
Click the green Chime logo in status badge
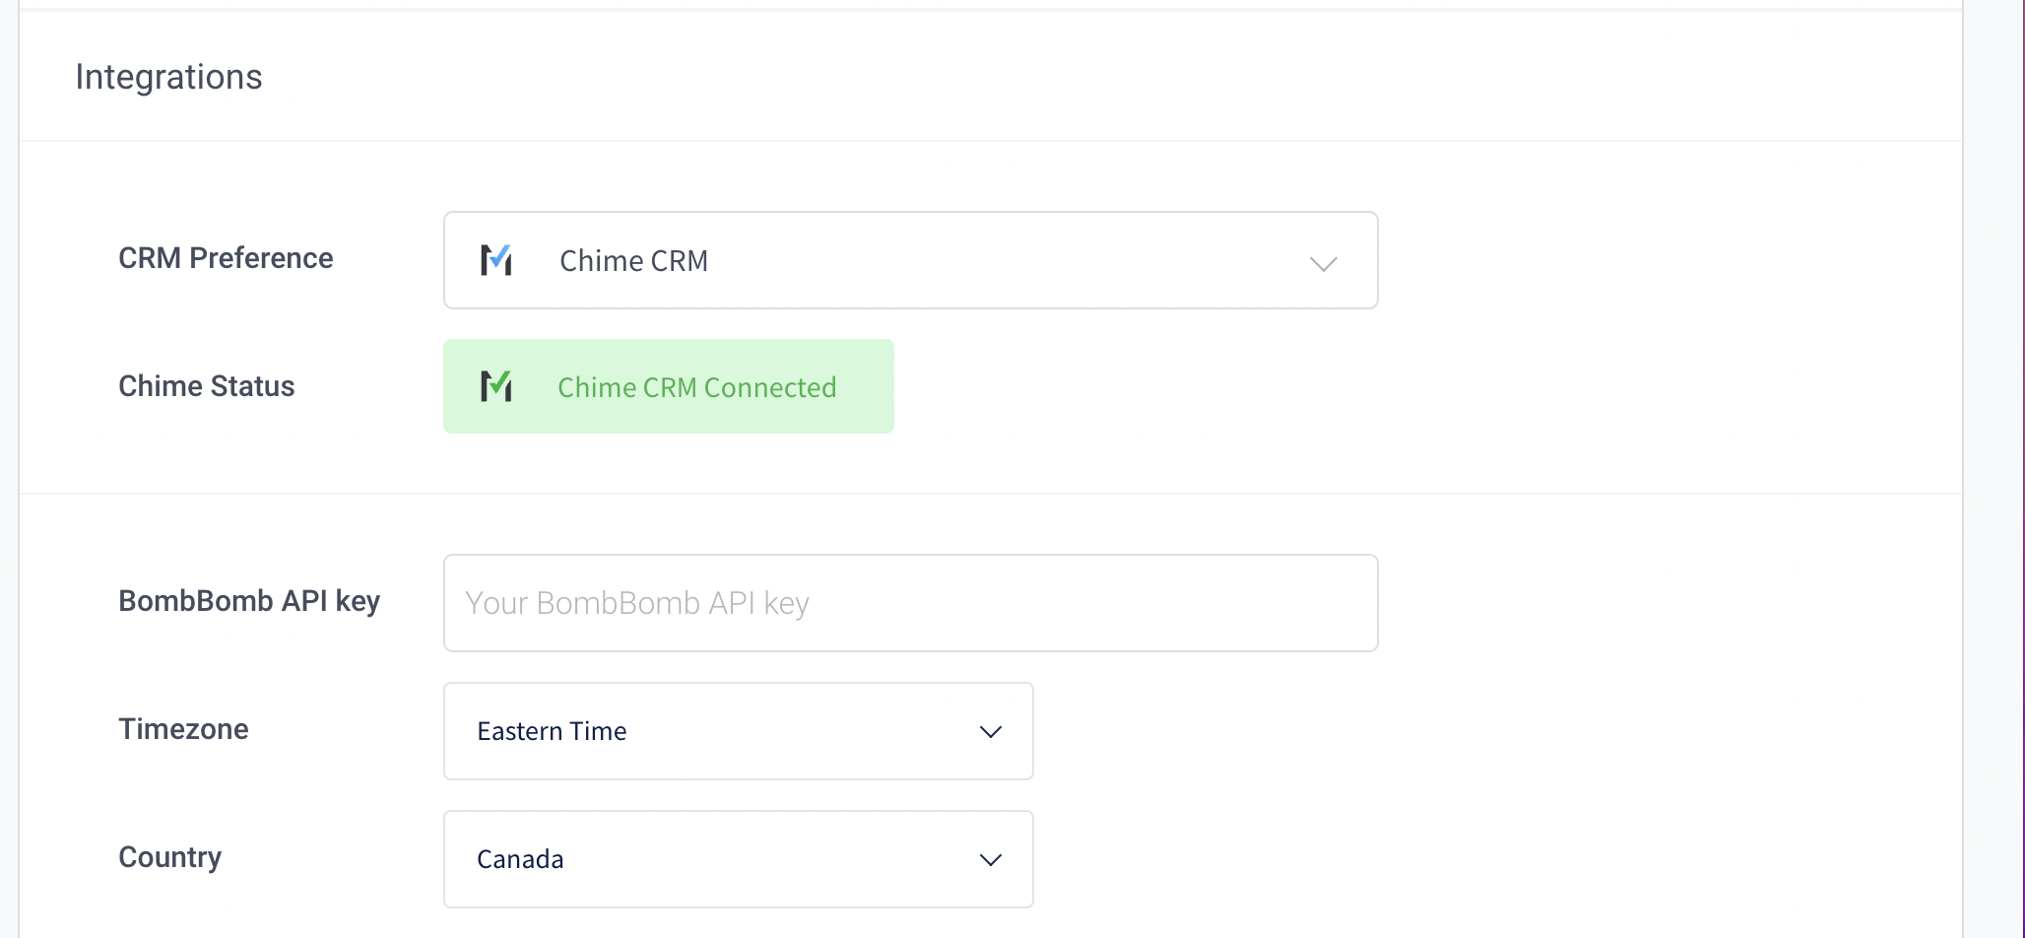pyautogui.click(x=496, y=386)
